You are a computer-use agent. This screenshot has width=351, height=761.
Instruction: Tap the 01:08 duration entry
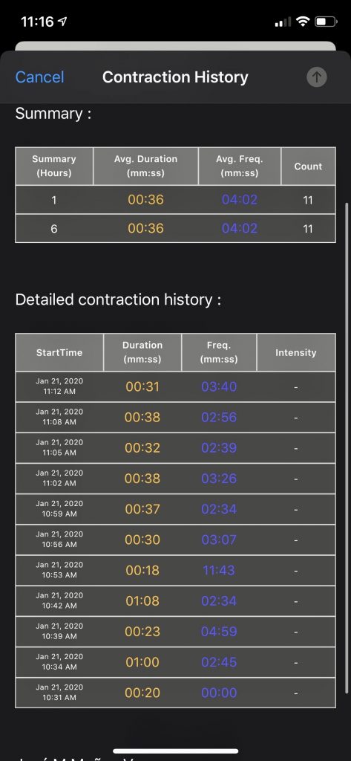(x=142, y=600)
